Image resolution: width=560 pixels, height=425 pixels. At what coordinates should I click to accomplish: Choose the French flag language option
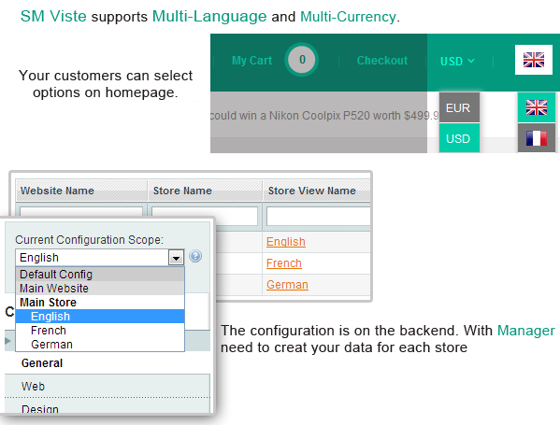(x=537, y=138)
